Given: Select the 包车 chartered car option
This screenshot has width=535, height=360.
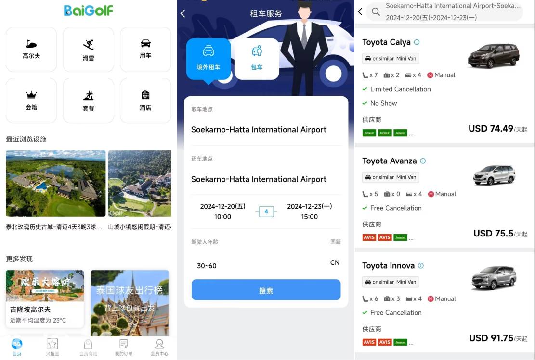Looking at the screenshot, I should [x=257, y=59].
